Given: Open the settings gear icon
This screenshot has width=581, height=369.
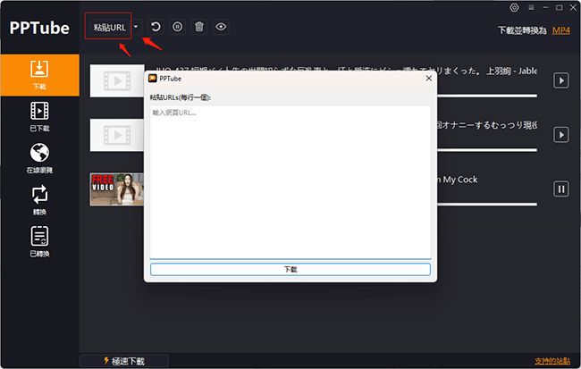Looking at the screenshot, I should [514, 7].
